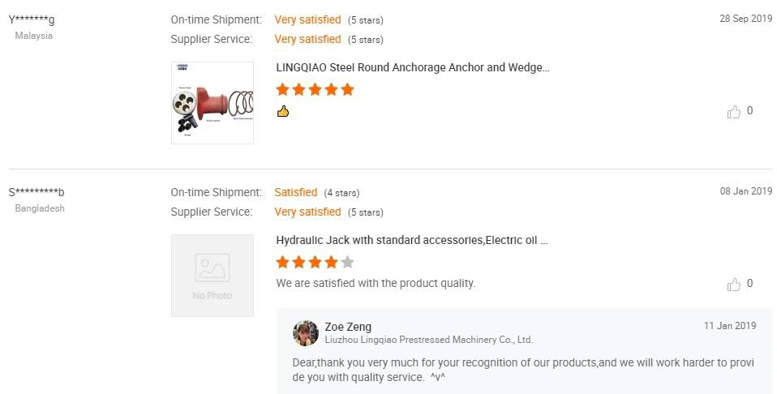Click the helpful thumbs-up icon on Malaysia review

[734, 112]
